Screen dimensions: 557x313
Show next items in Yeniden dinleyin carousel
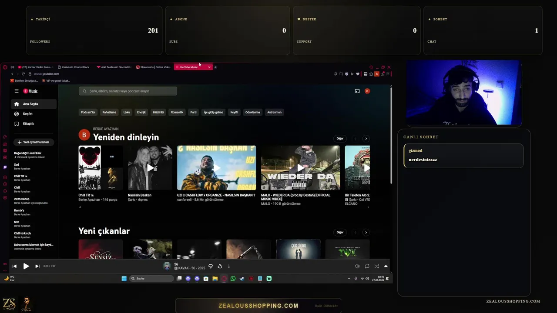click(366, 139)
